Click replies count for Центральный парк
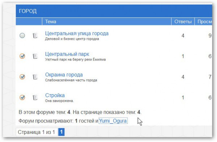Viewport: 217px width, 142px height. click(x=183, y=56)
